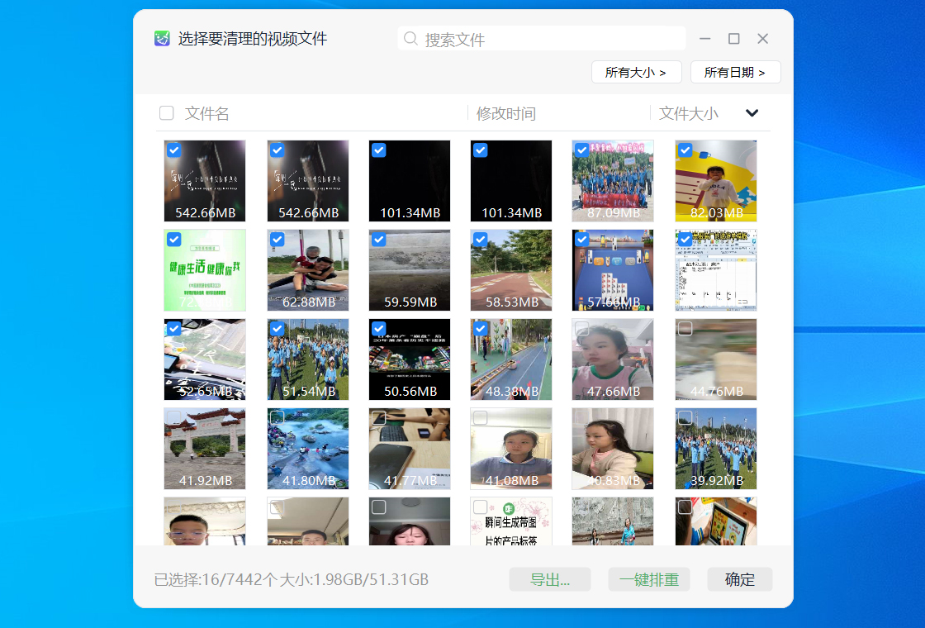The height and width of the screenshot is (628, 925).
Task: Select the 39.92MB exercise video checkbox
Action: tap(685, 418)
